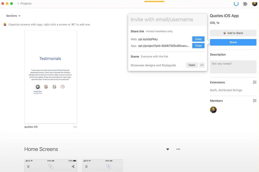The width and height of the screenshot is (259, 172).
Task: Open the Home Screens ellipsis menu
Action: pos(178,149)
